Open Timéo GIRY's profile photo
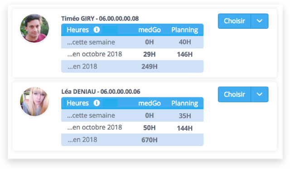The height and width of the screenshot is (169, 290). pyautogui.click(x=34, y=28)
